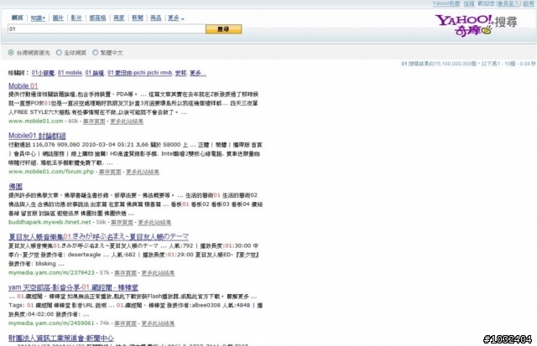Click related search 01 愛田由-pichi pichi rmvb

coord(140,73)
